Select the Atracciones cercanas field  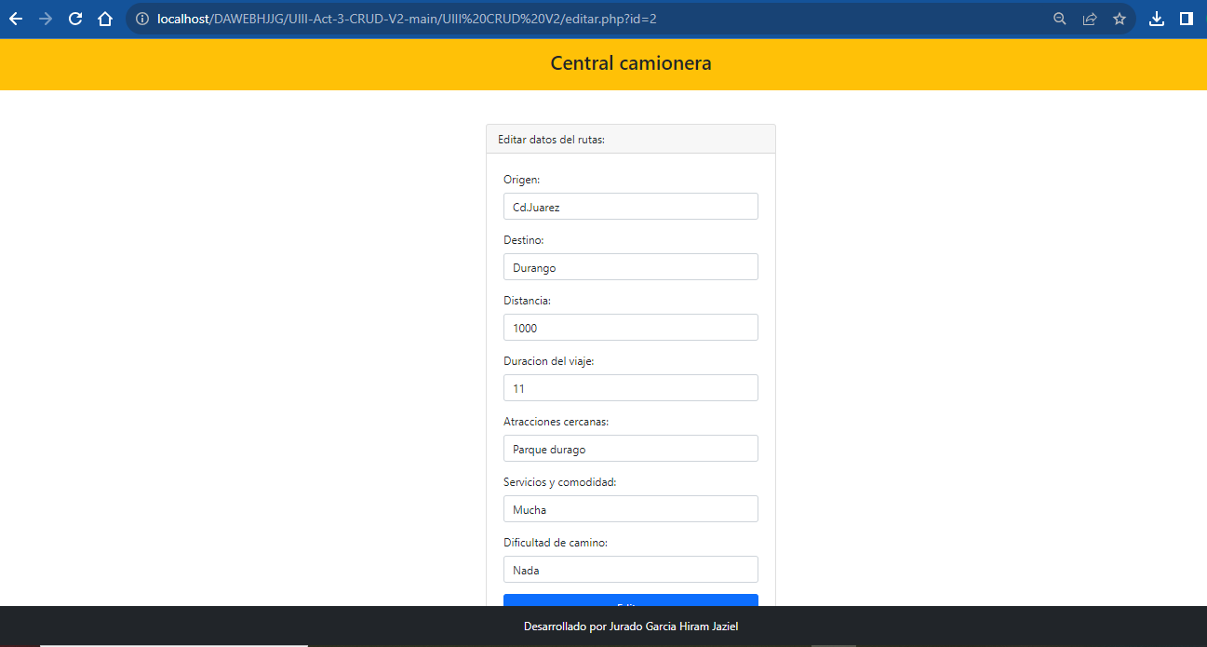point(630,448)
